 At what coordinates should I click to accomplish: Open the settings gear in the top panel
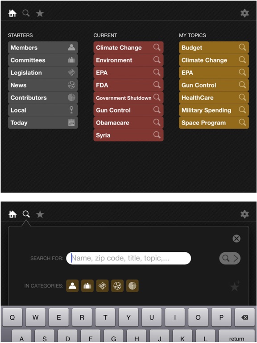pos(245,13)
